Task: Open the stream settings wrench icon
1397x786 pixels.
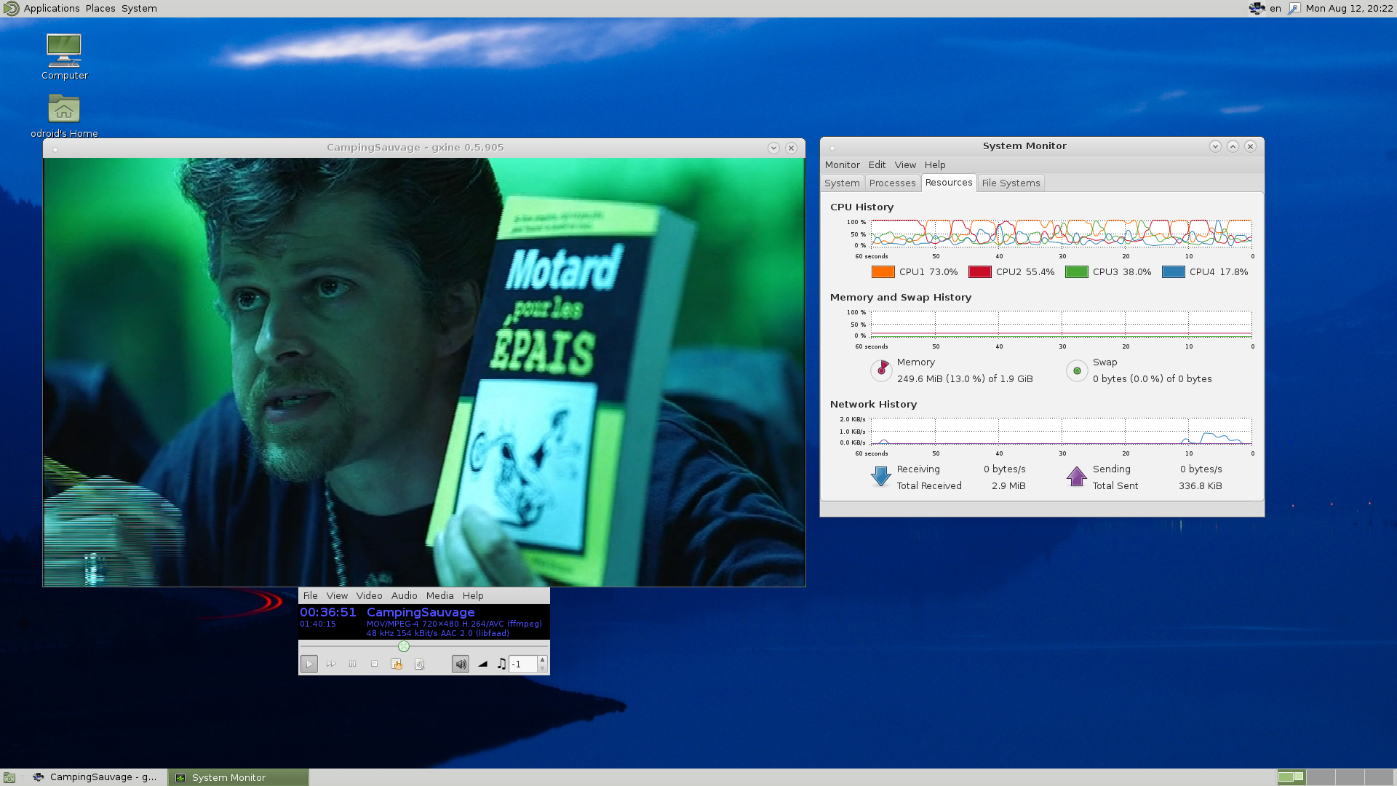Action: pos(419,664)
